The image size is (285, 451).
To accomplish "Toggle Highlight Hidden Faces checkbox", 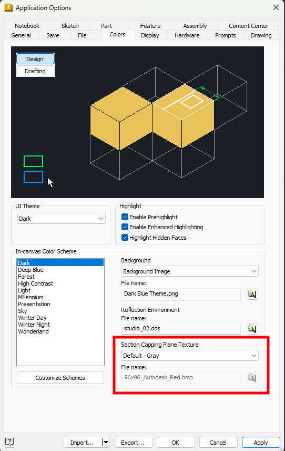I will 125,237.
